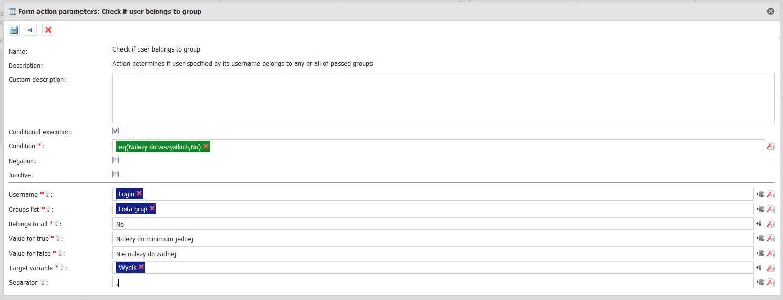Open function editor icon for Value for true
Image resolution: width=783 pixels, height=300 pixels.
click(771, 238)
